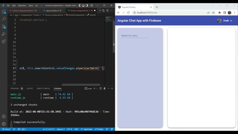The image size is (238, 134).
Task: Open the notifications icon in the status bar
Action: point(112,129)
